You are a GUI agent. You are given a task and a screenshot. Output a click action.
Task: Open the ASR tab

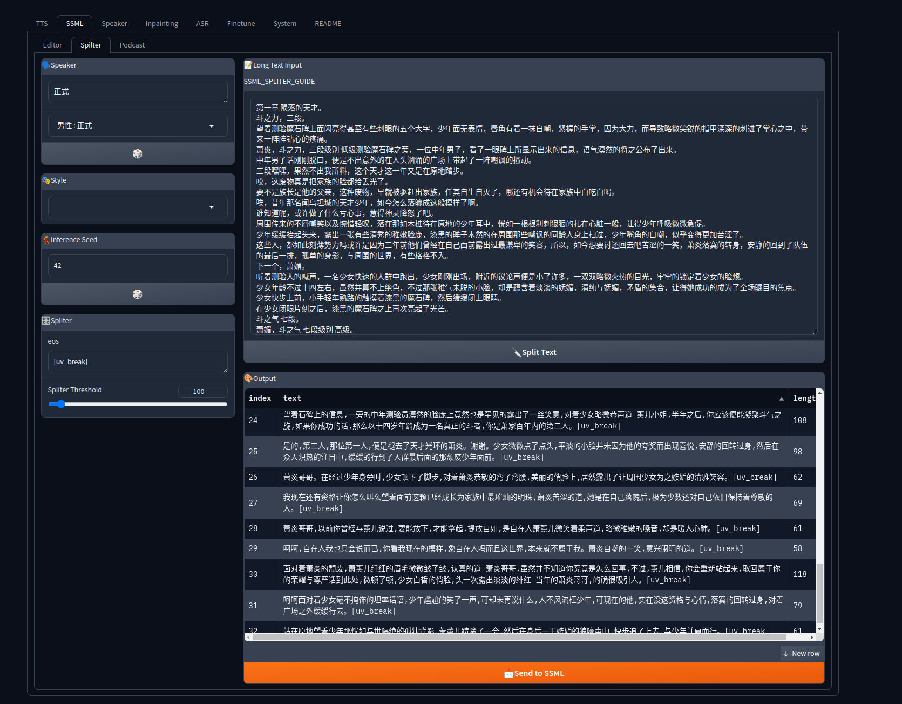[x=202, y=23]
